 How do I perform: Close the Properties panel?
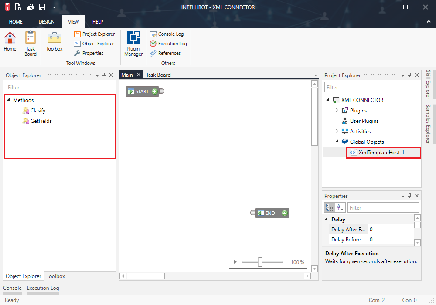coord(417,196)
